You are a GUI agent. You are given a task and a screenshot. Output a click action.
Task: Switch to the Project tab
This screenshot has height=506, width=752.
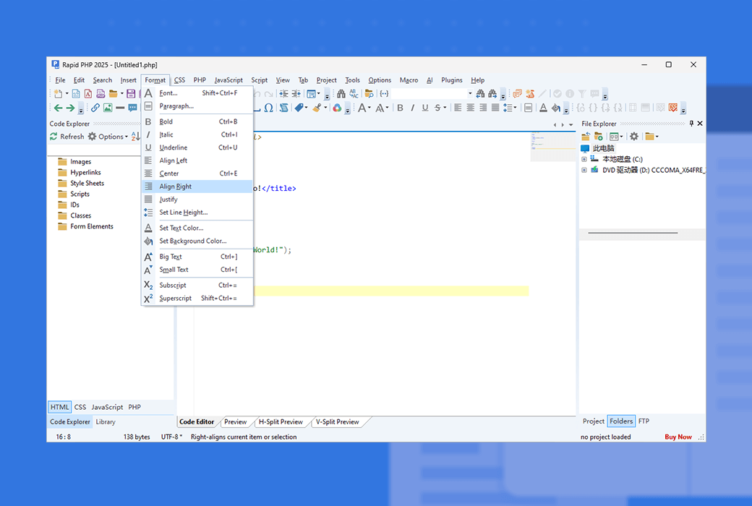pyautogui.click(x=593, y=421)
